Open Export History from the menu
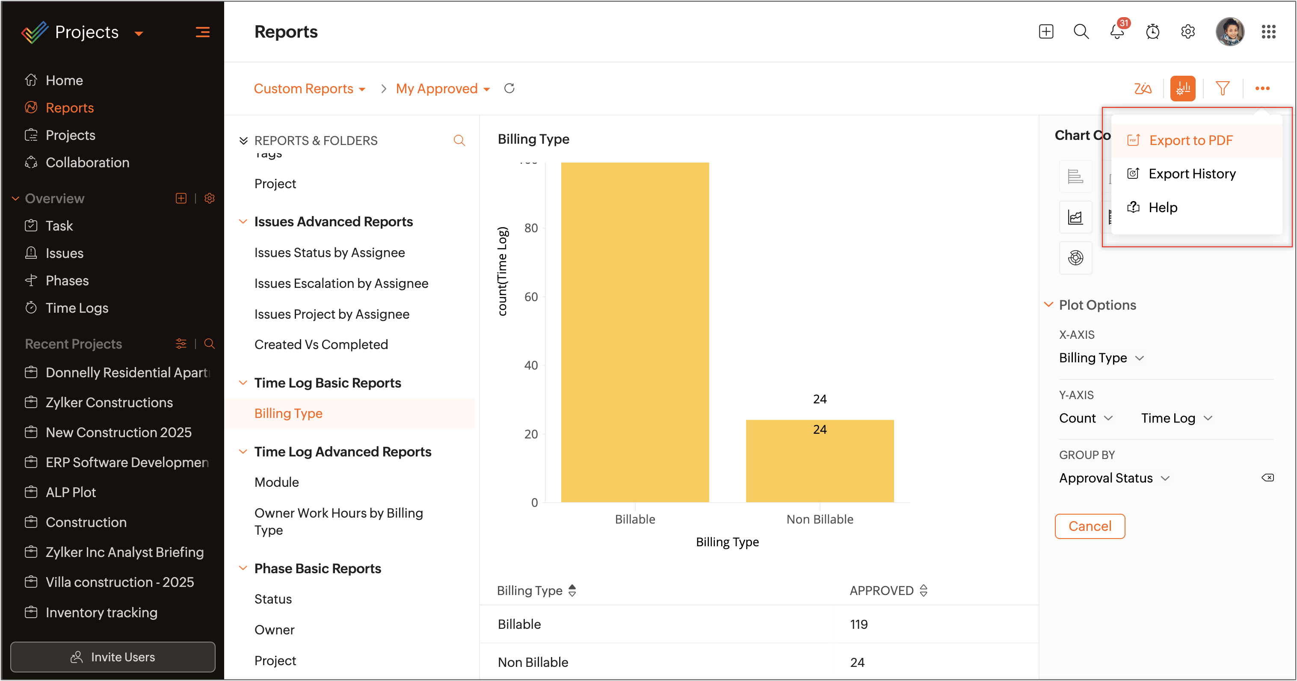1297x681 pixels. coord(1192,174)
